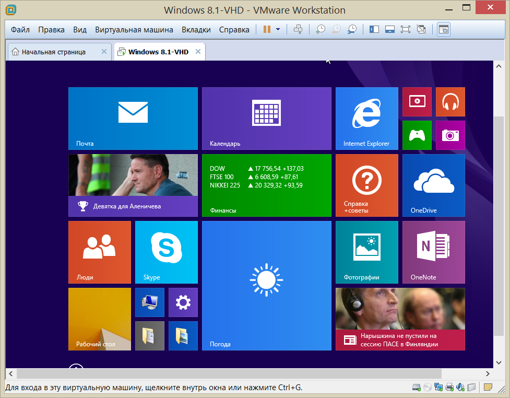Open the Xbox Games controller tile
The image size is (510, 398).
tap(417, 135)
